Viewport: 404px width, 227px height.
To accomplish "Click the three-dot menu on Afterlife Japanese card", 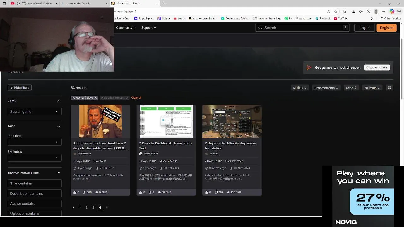I will (x=257, y=110).
